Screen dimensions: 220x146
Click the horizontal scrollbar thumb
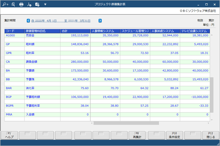coord(126,123)
